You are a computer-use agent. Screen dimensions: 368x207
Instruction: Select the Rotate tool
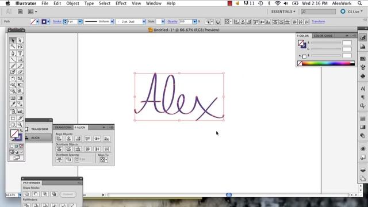click(13, 79)
